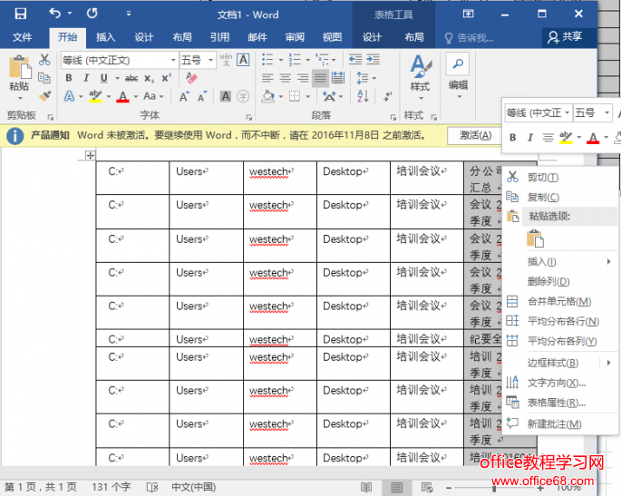Click the Undo arrow icon
The height and width of the screenshot is (496, 621).
pyautogui.click(x=55, y=14)
